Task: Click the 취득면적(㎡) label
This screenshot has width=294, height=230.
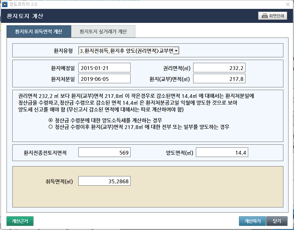Action: [x=59, y=181]
